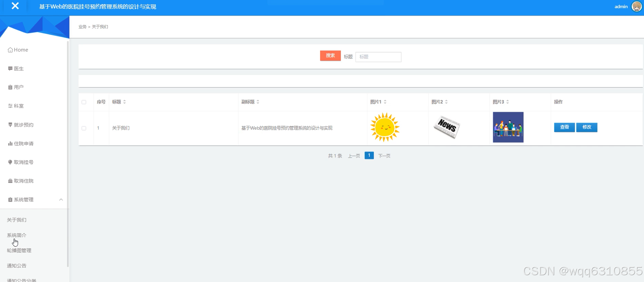Click the 取消挂号 sidebar icon
Viewport: 644px width, 282px height.
pos(10,162)
